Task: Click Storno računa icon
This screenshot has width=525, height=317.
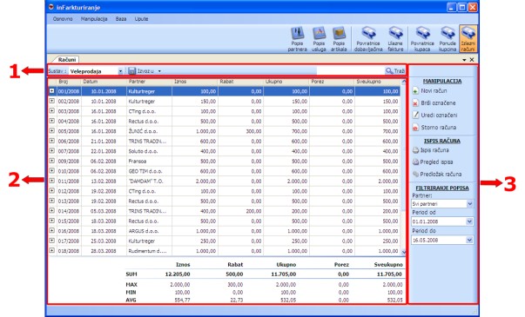Action: pos(415,128)
